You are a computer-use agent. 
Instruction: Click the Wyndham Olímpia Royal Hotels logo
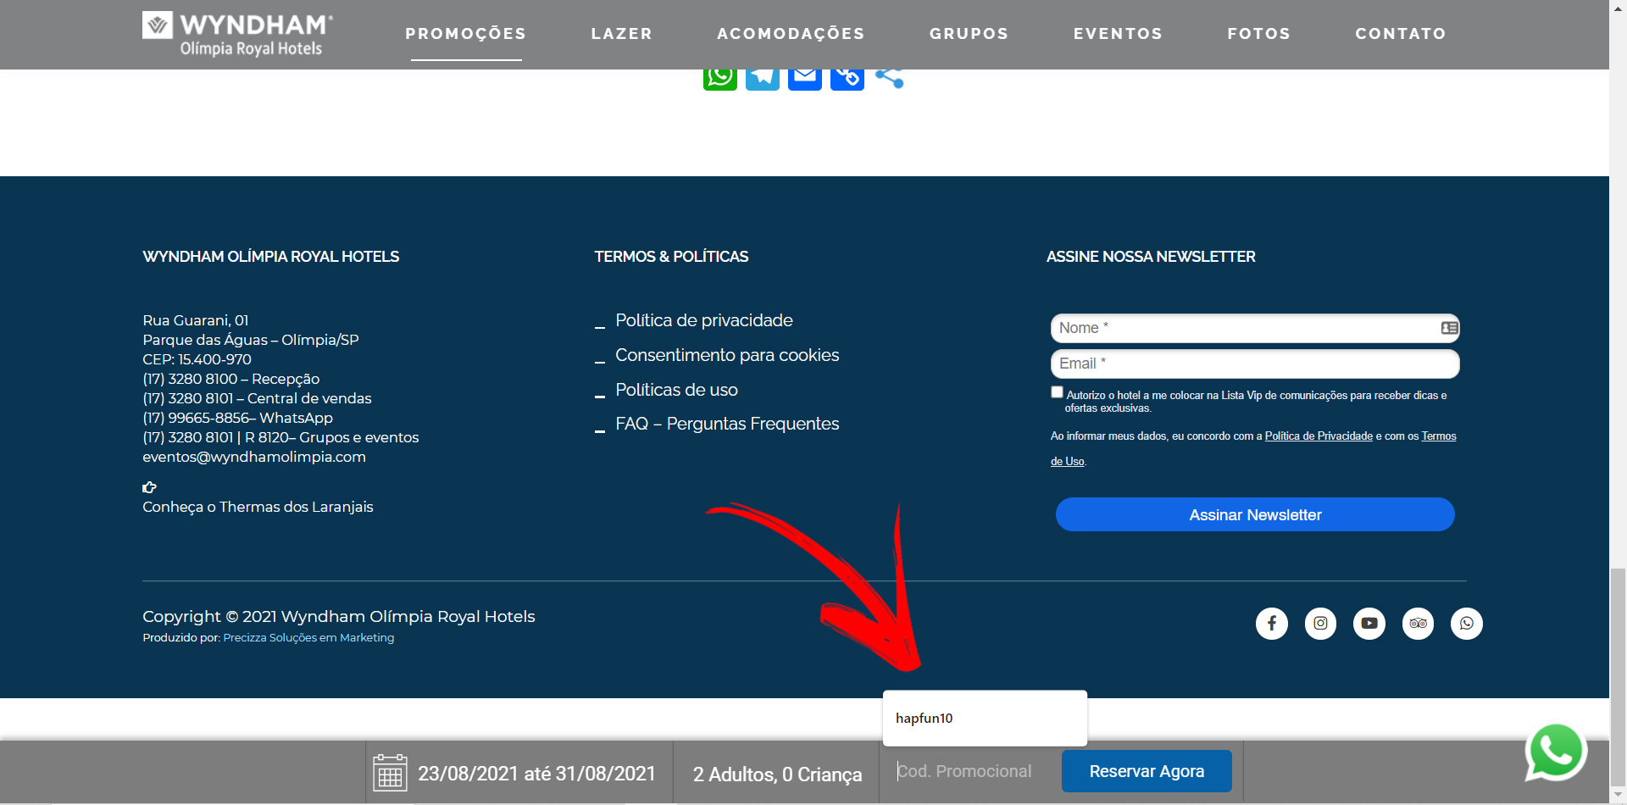(x=237, y=35)
